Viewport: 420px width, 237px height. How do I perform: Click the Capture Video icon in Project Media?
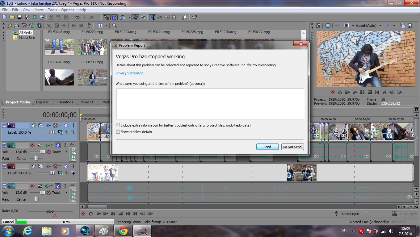[x=24, y=26]
